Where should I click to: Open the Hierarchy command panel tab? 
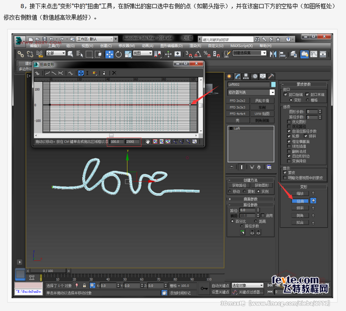tap(246, 76)
